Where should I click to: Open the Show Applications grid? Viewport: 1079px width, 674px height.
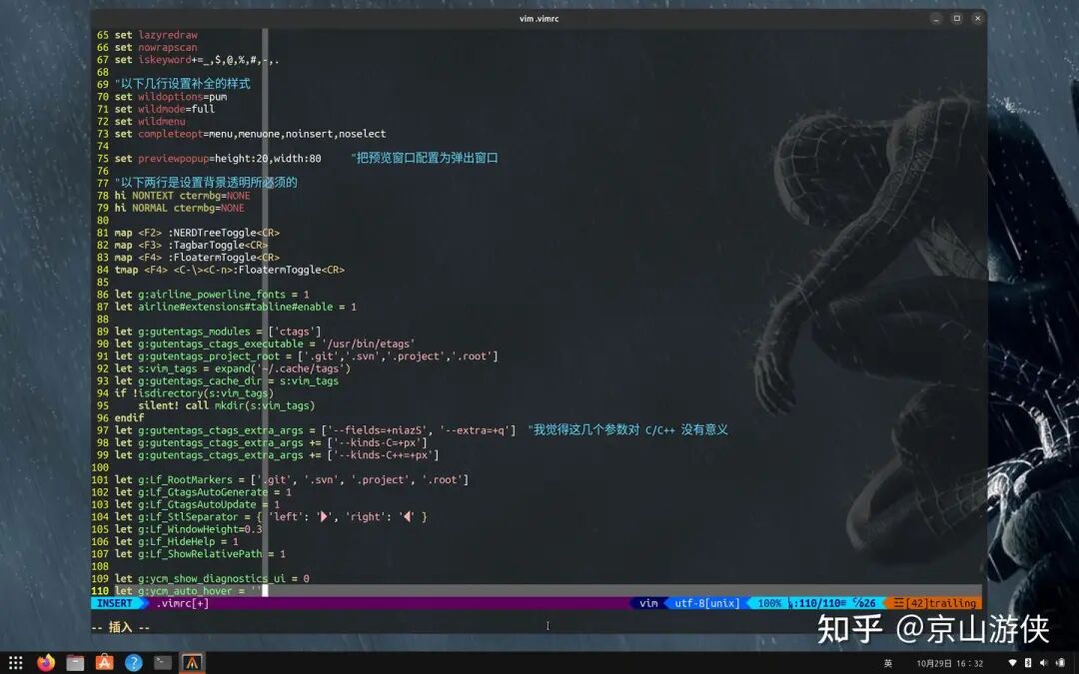[16, 662]
